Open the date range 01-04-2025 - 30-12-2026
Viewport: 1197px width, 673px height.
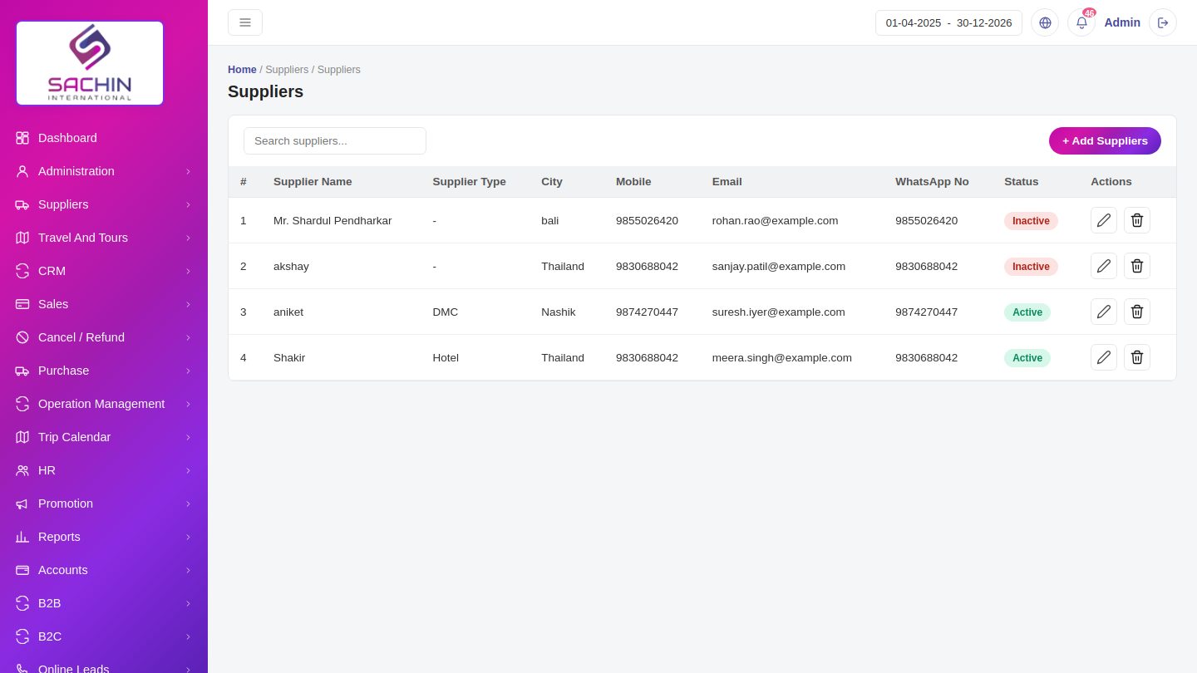point(948,22)
